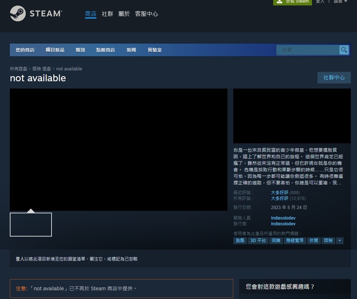Select the 跑酷 tag

(240, 241)
